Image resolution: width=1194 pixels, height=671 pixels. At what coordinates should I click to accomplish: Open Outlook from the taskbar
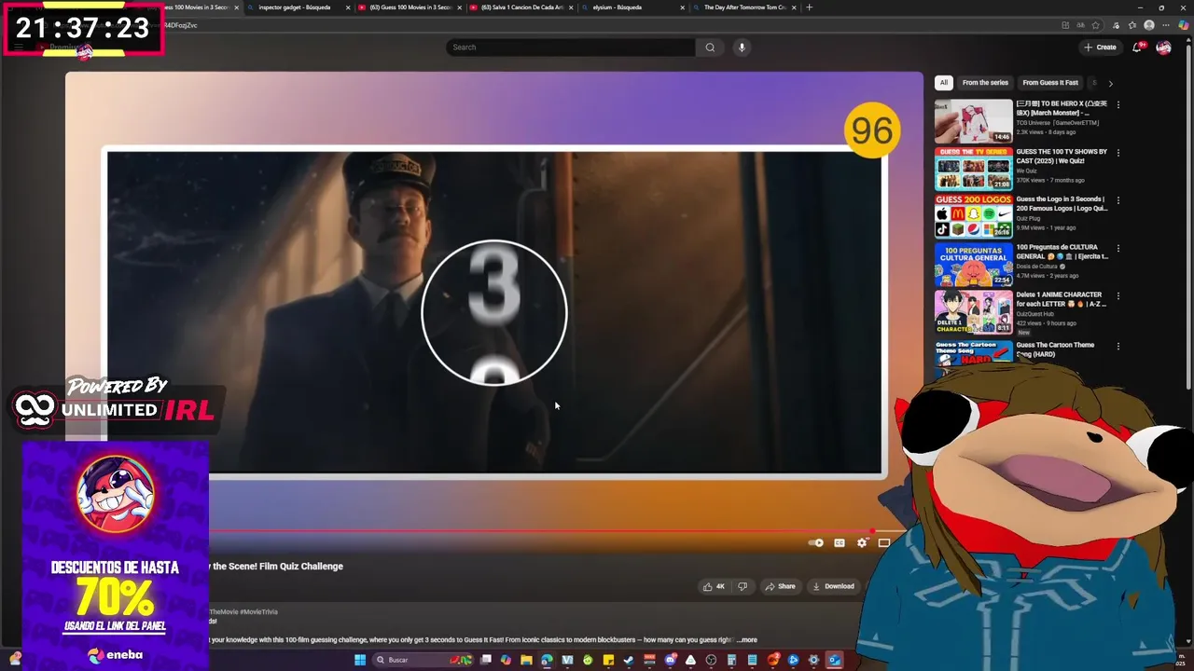[834, 660]
